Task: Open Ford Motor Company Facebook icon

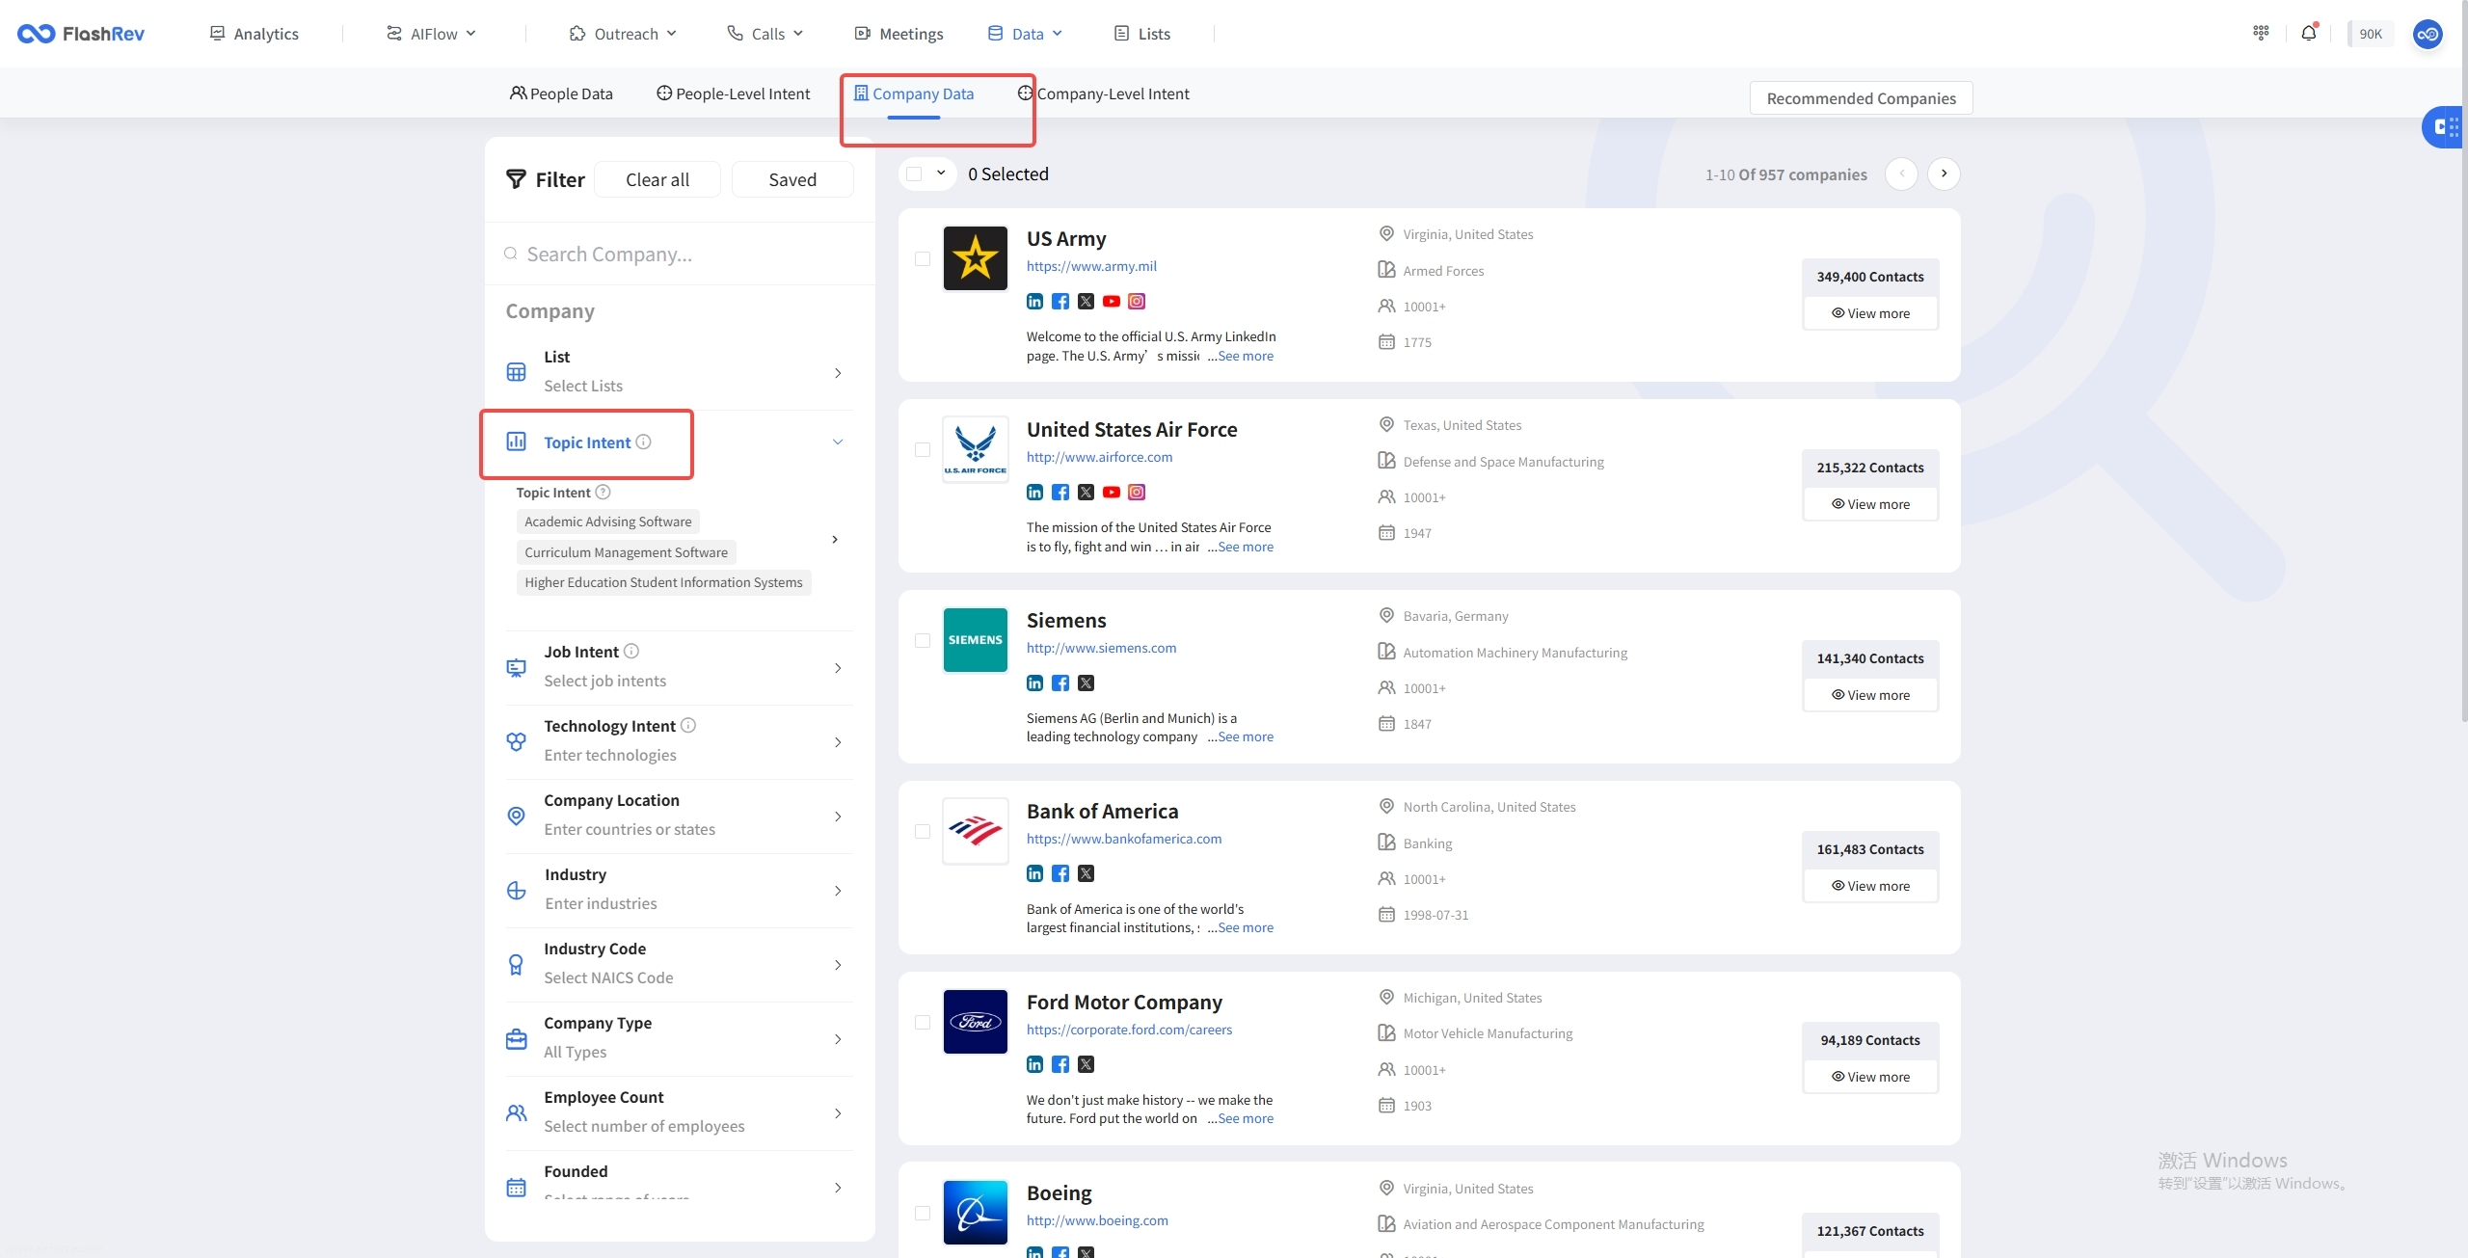Action: [x=1060, y=1064]
